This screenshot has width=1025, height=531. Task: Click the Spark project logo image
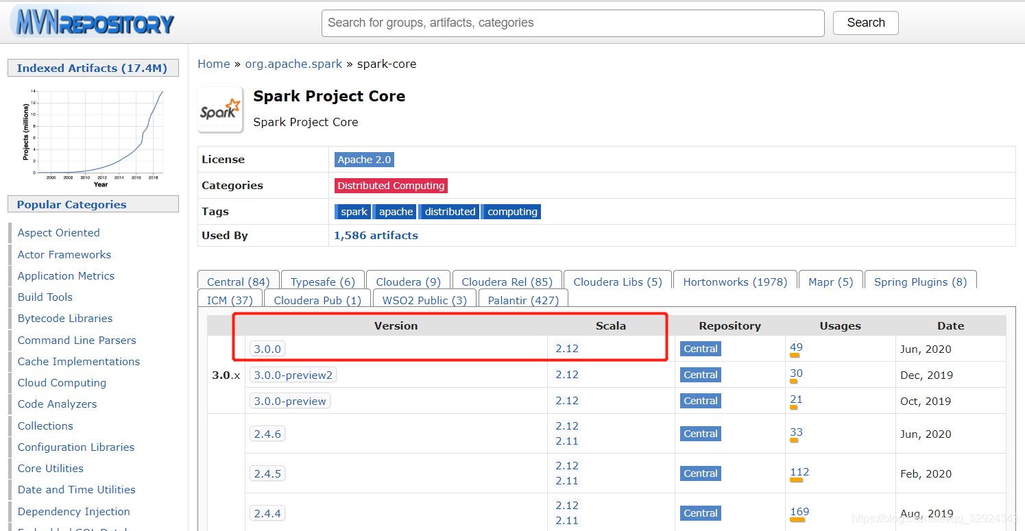(x=220, y=111)
